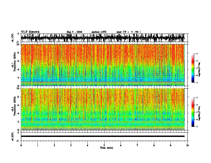Click the 'Time (min)' axis title
The width and height of the screenshot is (211, 163).
click(107, 148)
